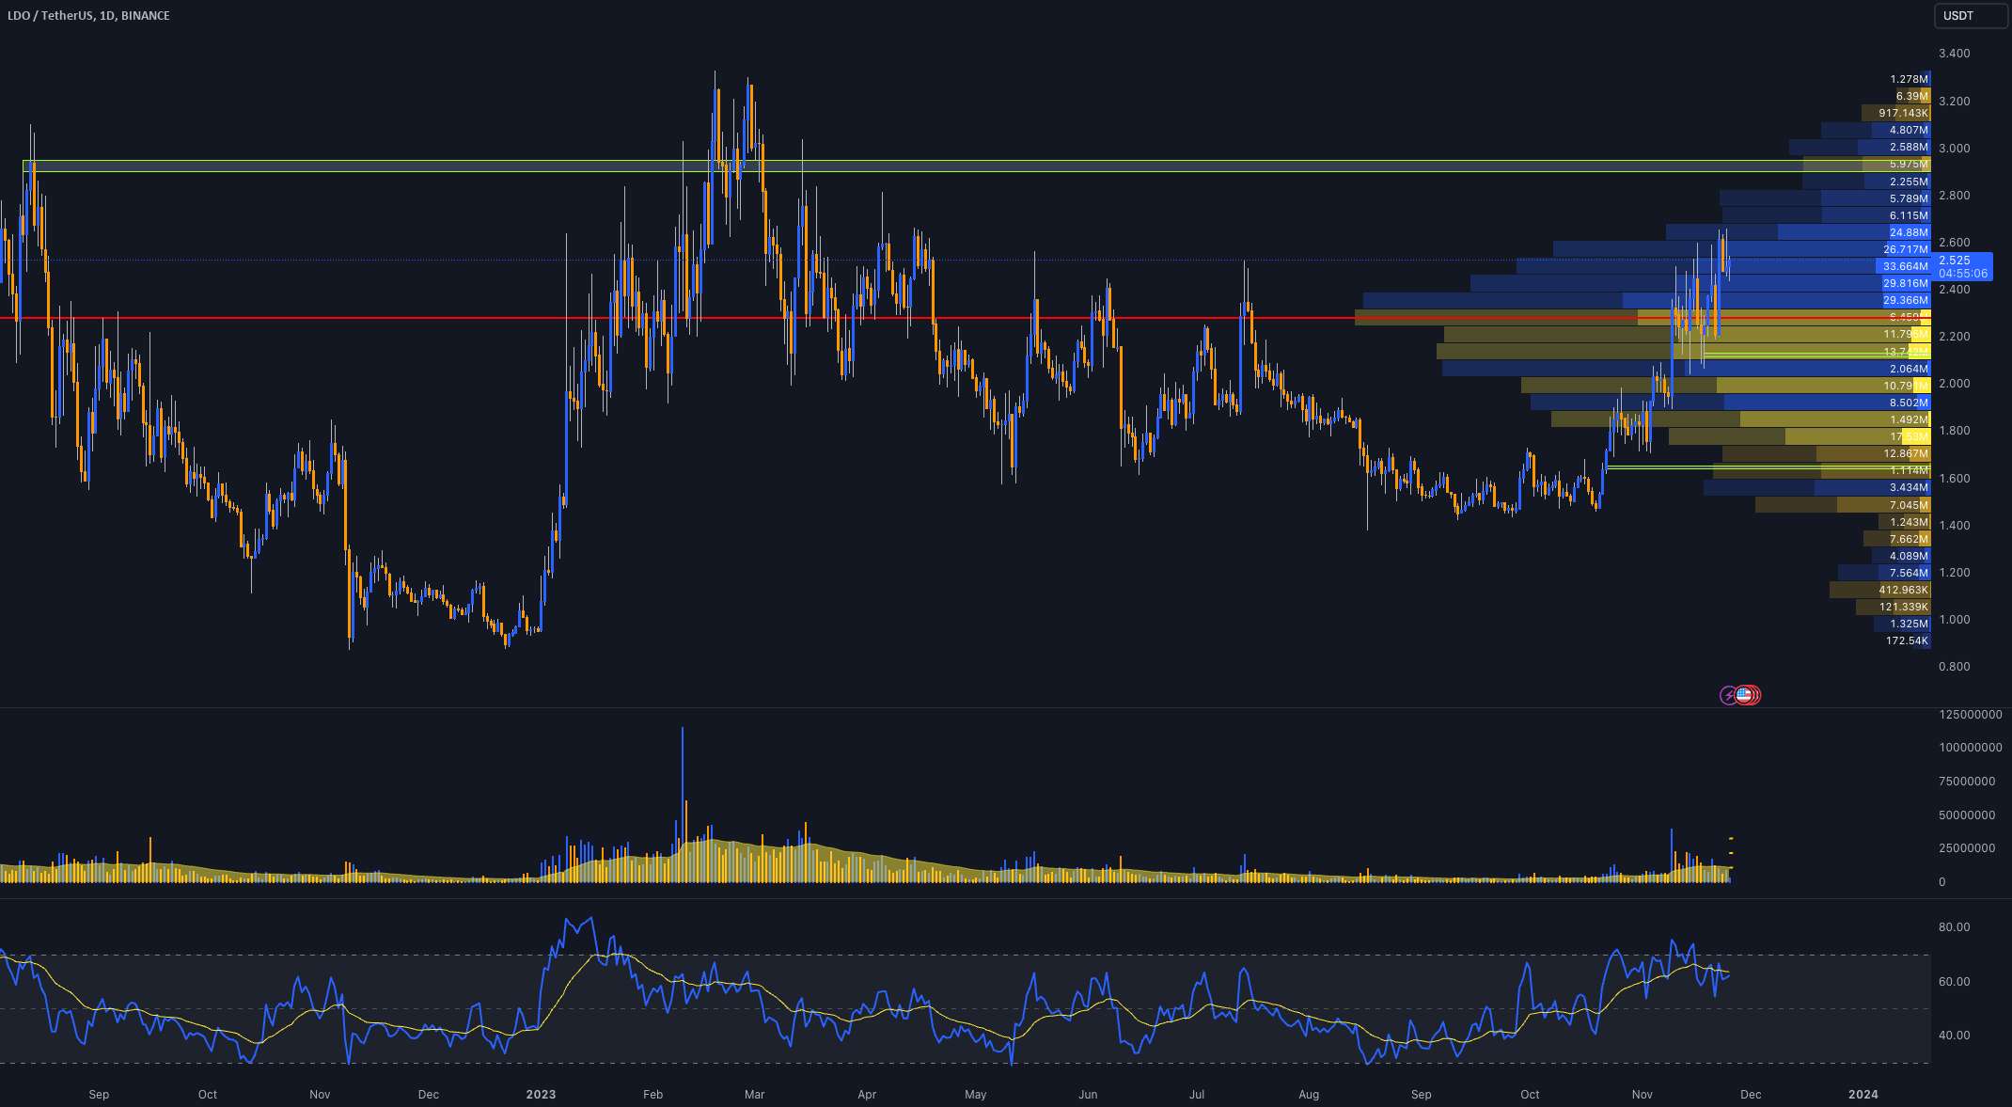Click the 2.800 price axis label
Viewport: 2012px width, 1107px height.
1955,196
